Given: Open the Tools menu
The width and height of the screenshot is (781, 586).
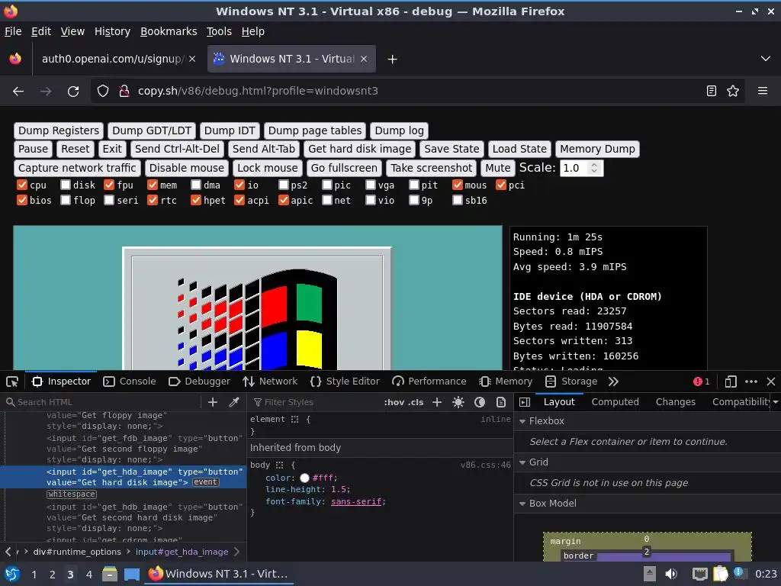Looking at the screenshot, I should 219,31.
